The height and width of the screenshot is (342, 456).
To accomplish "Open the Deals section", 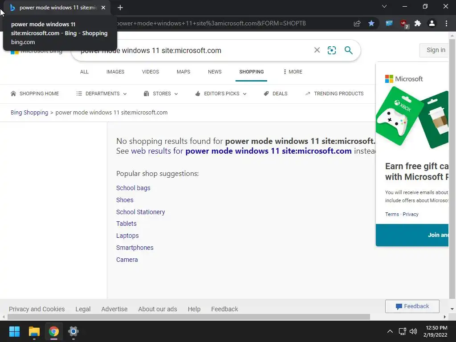I will 275,94.
